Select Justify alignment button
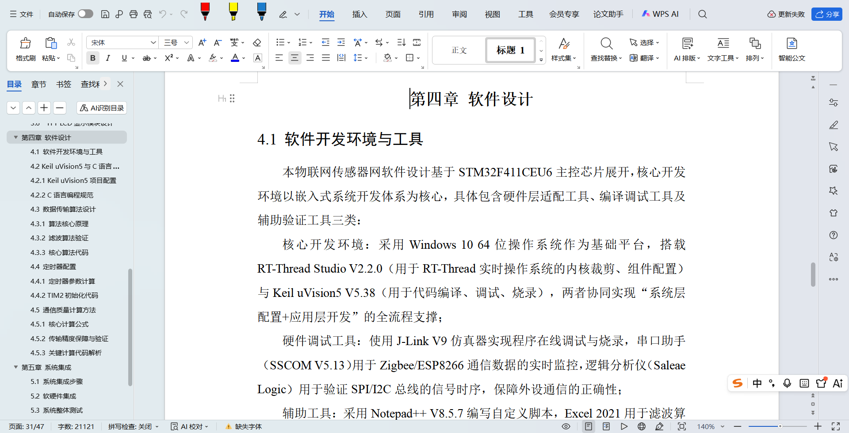849x433 pixels. click(326, 58)
